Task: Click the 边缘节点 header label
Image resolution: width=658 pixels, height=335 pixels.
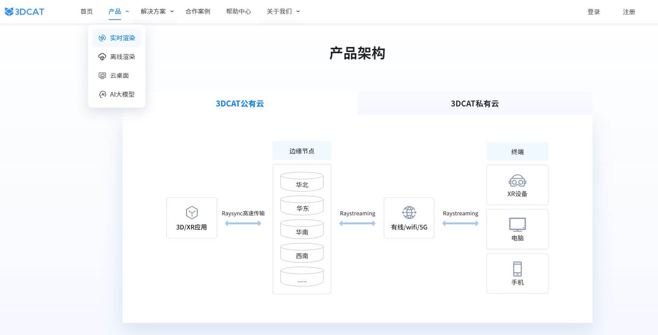Action: click(302, 151)
